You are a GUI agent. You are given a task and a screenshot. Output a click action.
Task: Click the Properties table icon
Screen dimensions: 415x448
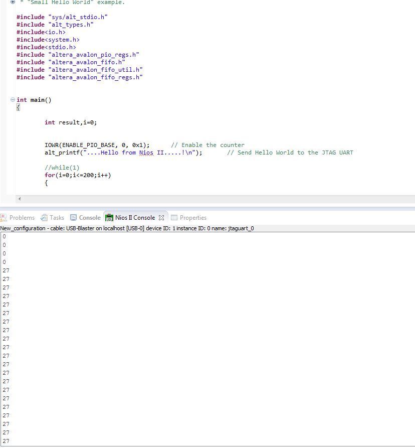(174, 218)
